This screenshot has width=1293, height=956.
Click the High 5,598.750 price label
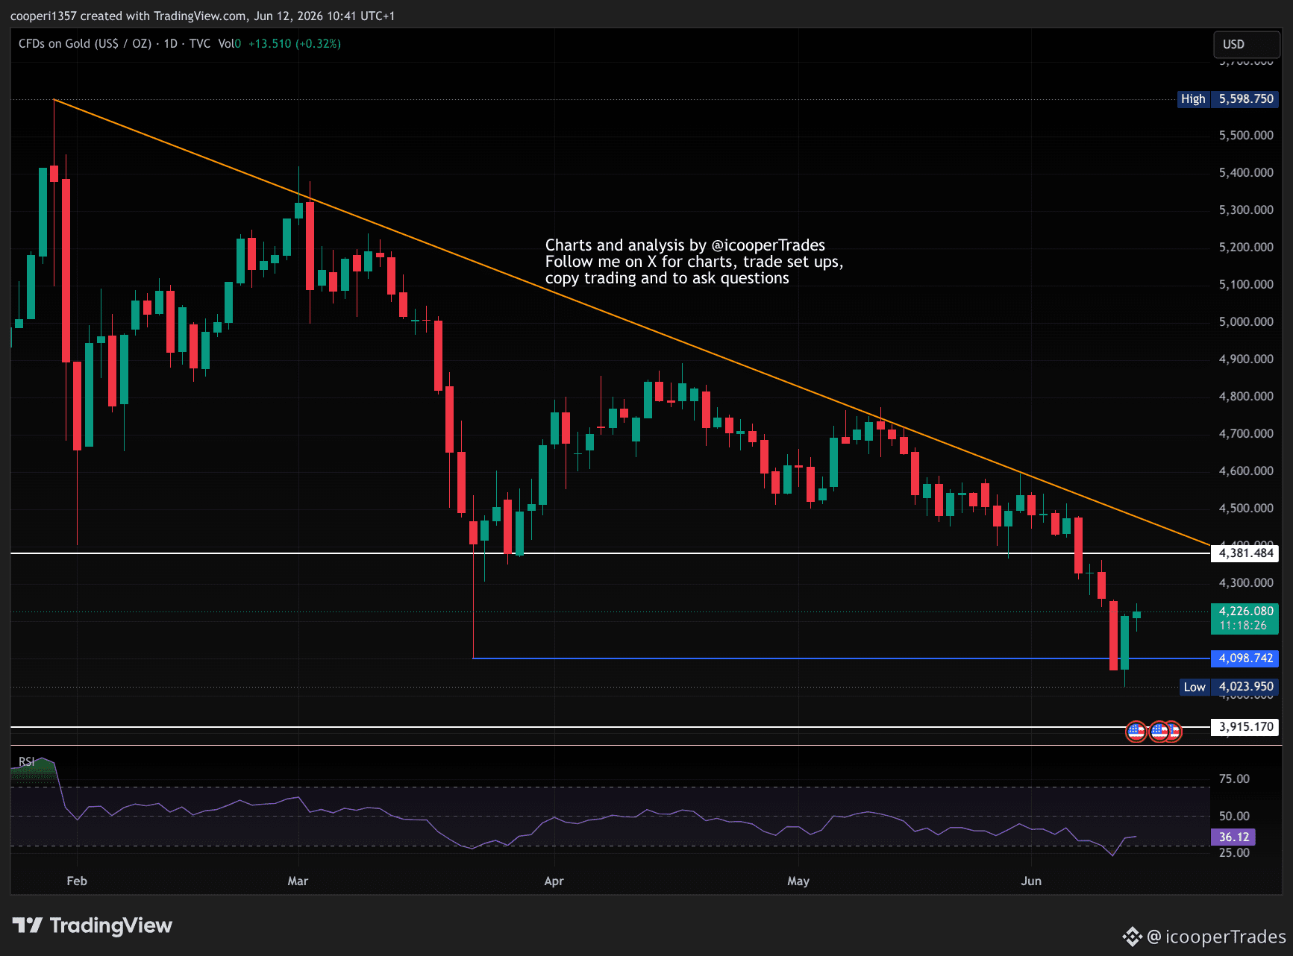(1227, 99)
